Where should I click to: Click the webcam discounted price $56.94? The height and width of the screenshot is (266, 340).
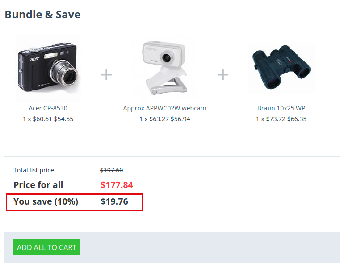coord(180,119)
